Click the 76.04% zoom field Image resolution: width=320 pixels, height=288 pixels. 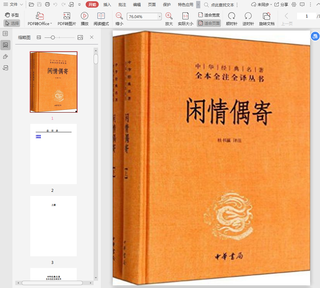(142, 17)
